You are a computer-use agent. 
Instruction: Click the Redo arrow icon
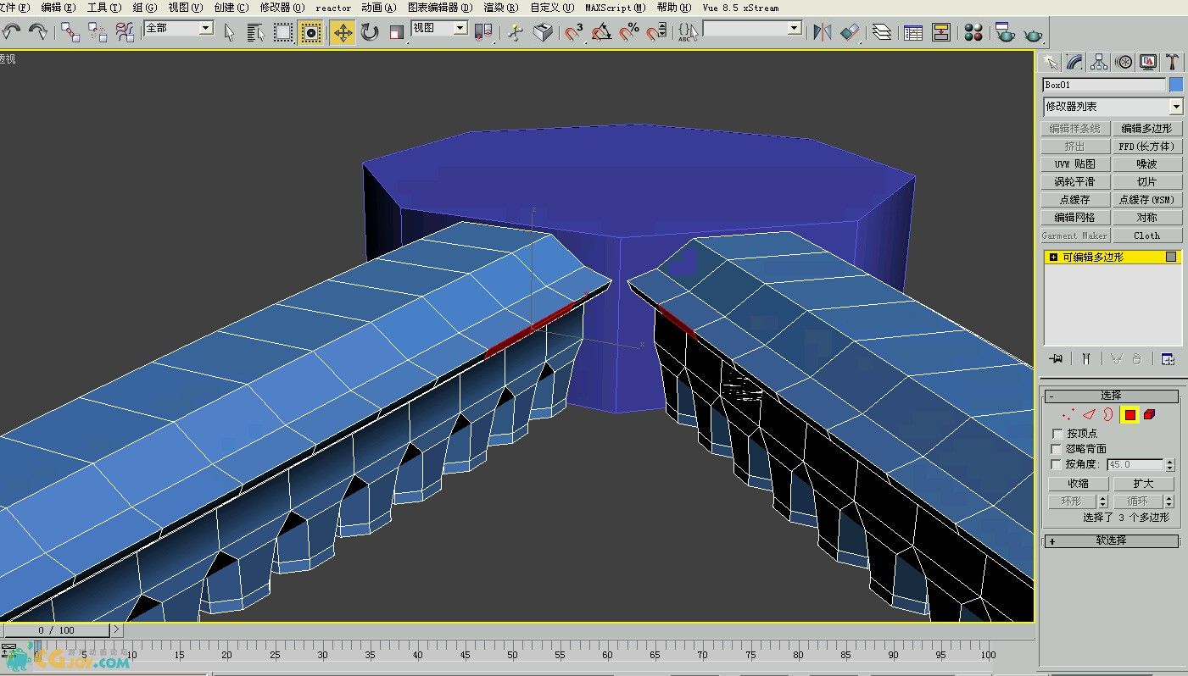(x=37, y=32)
